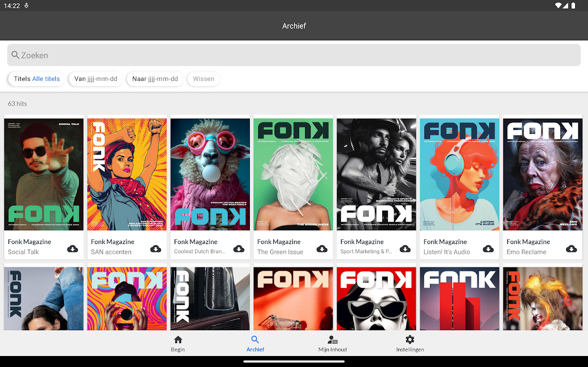This screenshot has width=588, height=367.
Task: Select the "Social Talk" subtitle text
Action: point(23,252)
